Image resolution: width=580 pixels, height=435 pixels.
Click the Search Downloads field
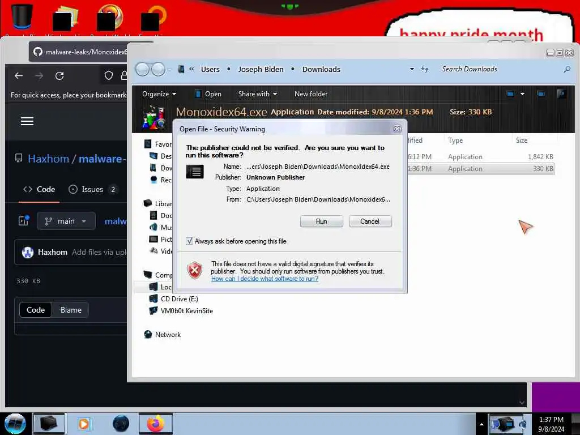pyautogui.click(x=500, y=69)
